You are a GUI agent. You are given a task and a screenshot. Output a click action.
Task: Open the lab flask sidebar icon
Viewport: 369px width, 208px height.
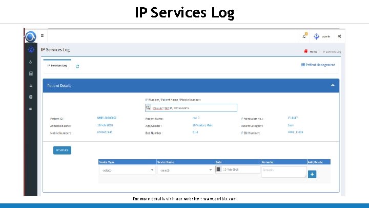[31, 85]
